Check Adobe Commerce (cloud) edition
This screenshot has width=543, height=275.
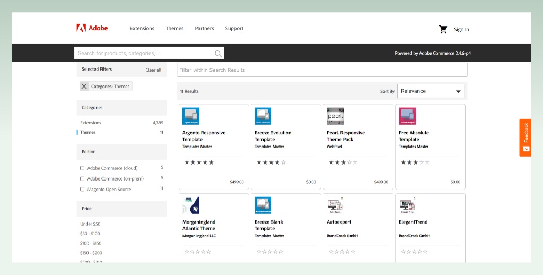pyautogui.click(x=82, y=168)
